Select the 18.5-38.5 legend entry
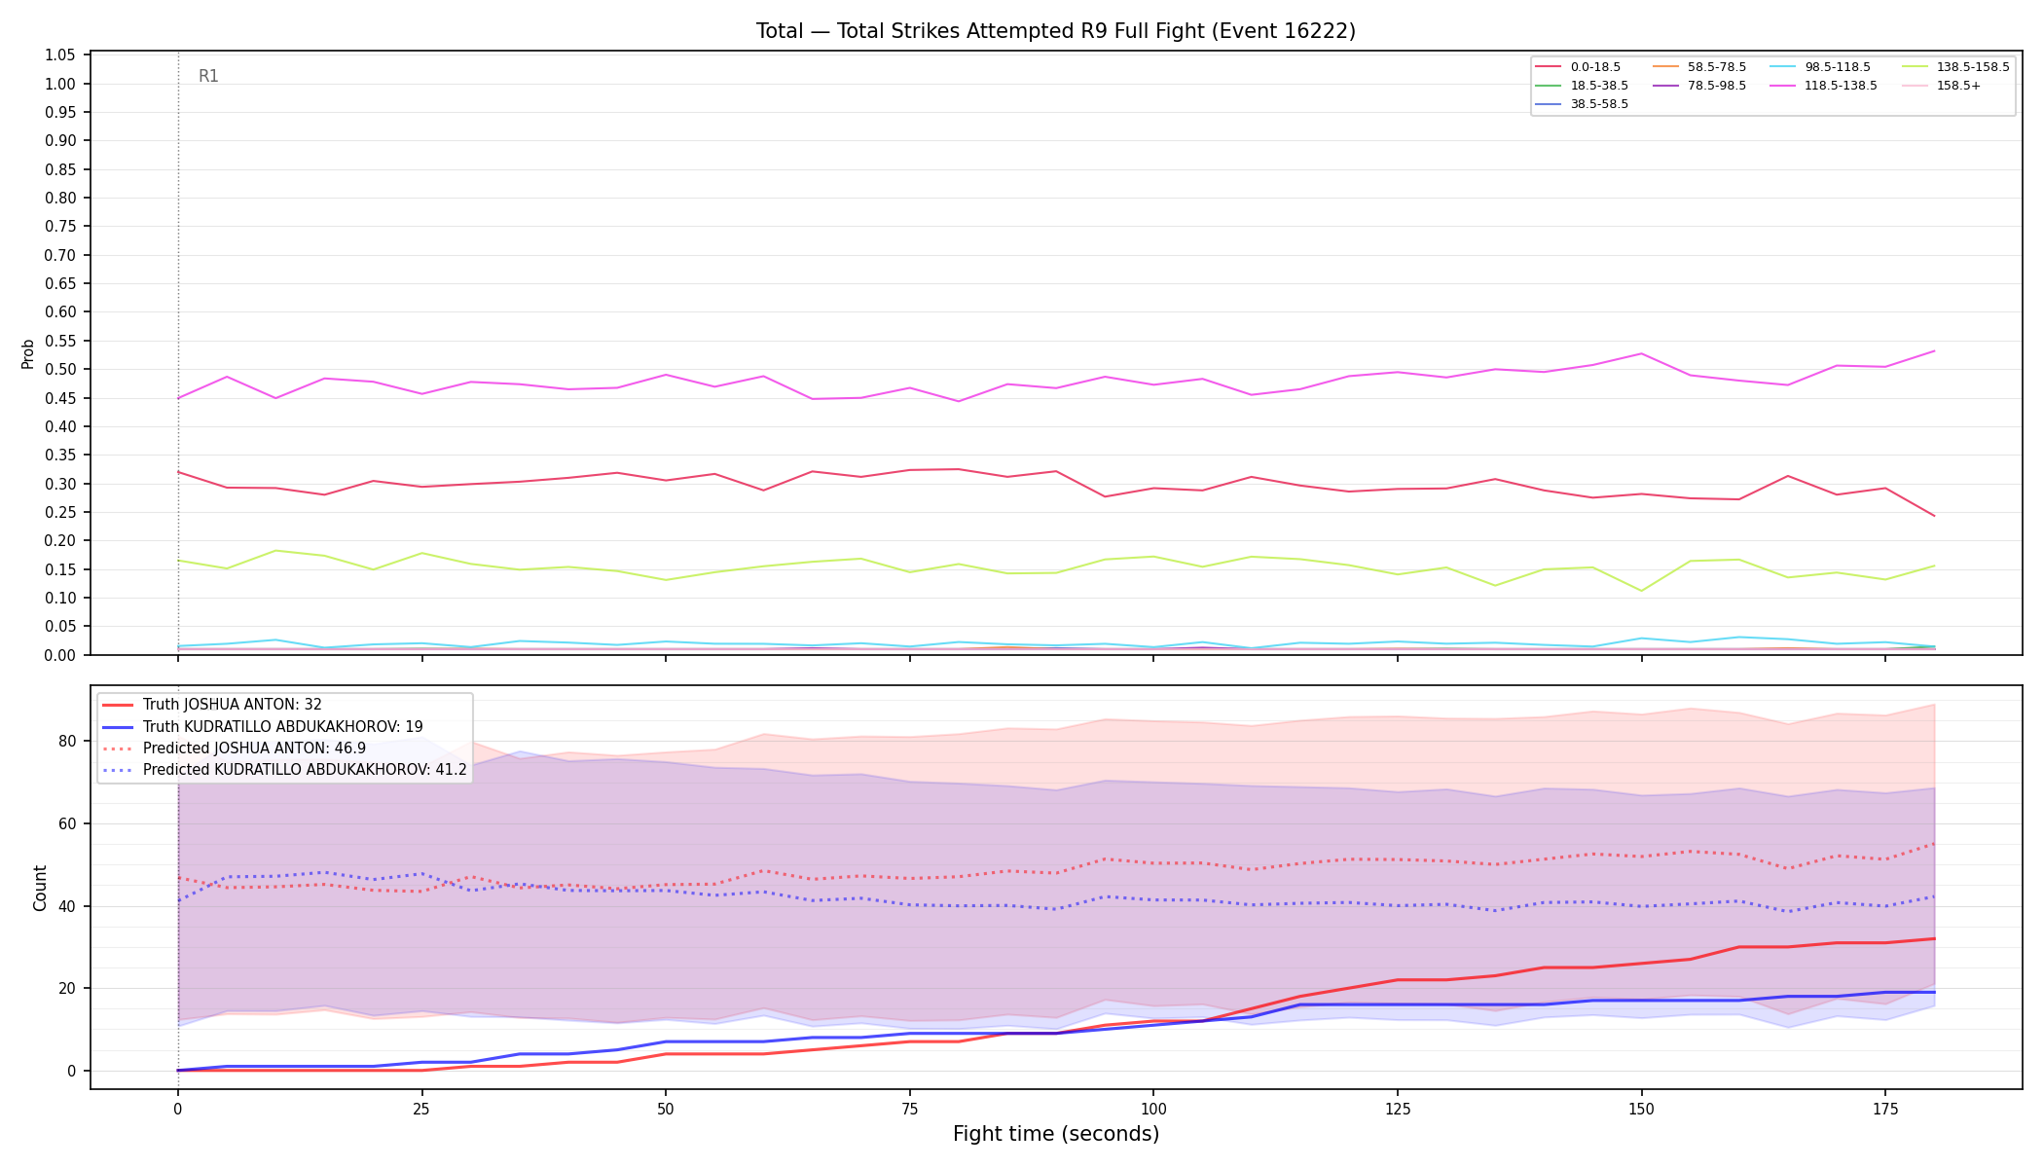This screenshot has height=1168, width=2044. (x=1582, y=86)
